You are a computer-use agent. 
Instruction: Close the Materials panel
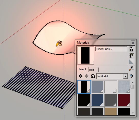click(x=133, y=43)
